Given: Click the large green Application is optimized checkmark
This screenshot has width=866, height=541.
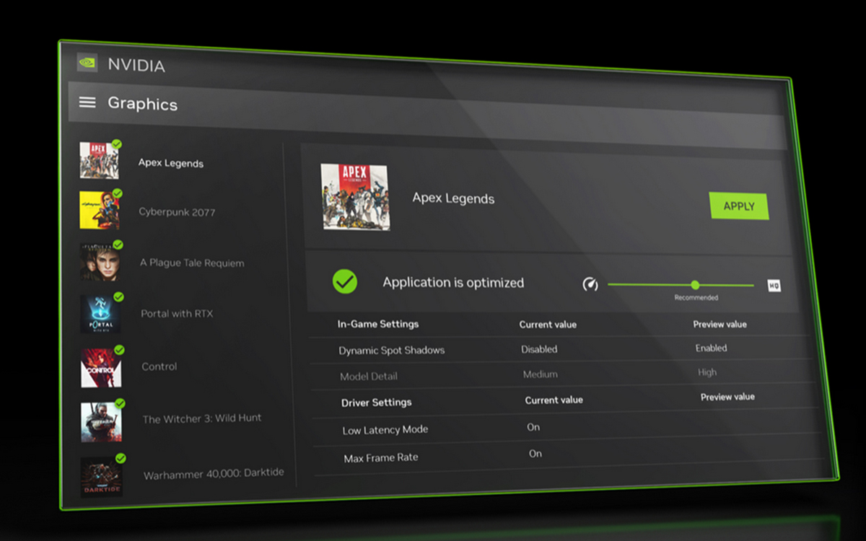Looking at the screenshot, I should coord(345,281).
